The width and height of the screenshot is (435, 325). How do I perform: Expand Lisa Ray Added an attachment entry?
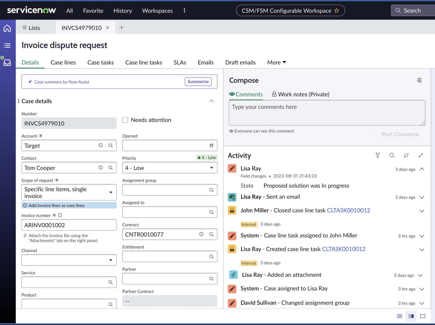420,276
